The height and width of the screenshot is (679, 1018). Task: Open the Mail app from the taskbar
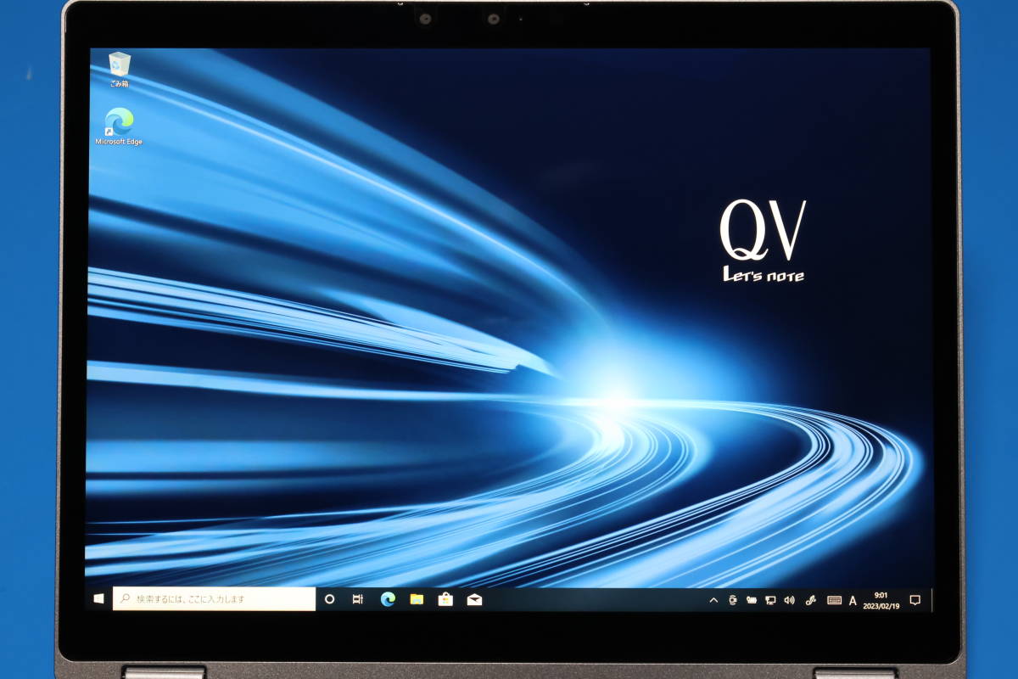(474, 599)
